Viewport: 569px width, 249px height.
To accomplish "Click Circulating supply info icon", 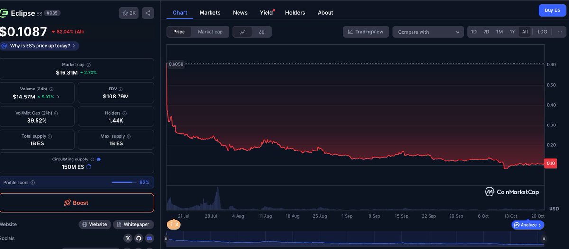I will point(92,160).
